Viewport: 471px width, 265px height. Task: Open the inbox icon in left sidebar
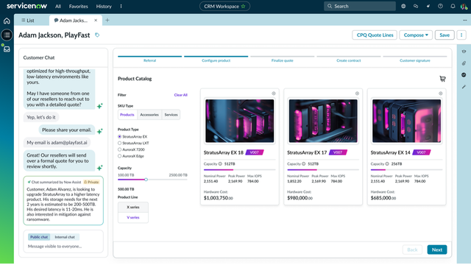click(x=7, y=49)
